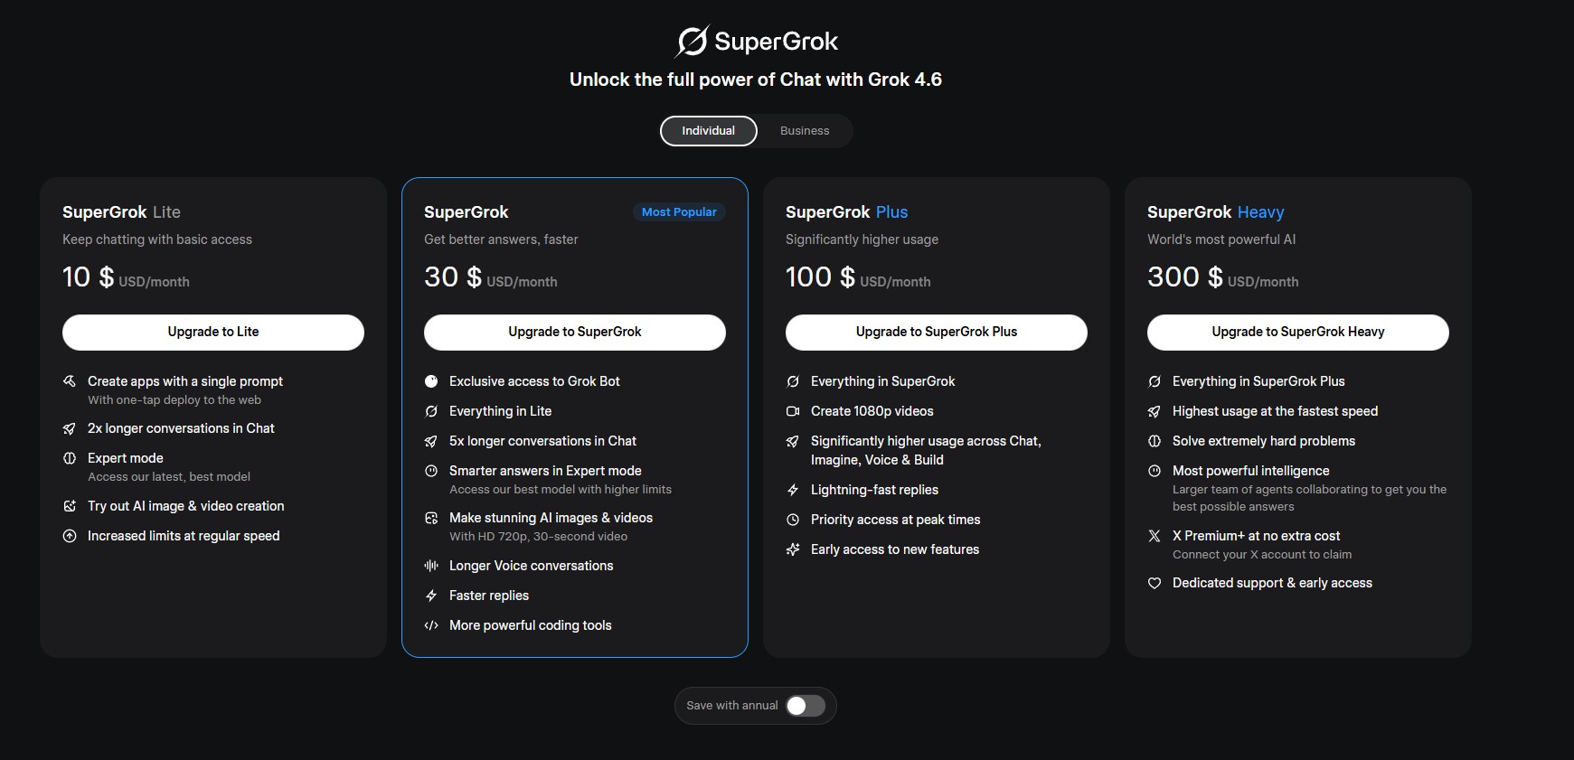Click 'Significantly higher usage' subtitle
This screenshot has height=760, width=1574.
pyautogui.click(x=862, y=239)
